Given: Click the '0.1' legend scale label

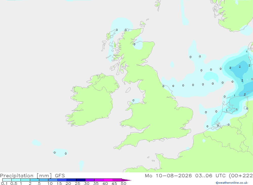Looking at the screenshot, I should tap(4, 183).
